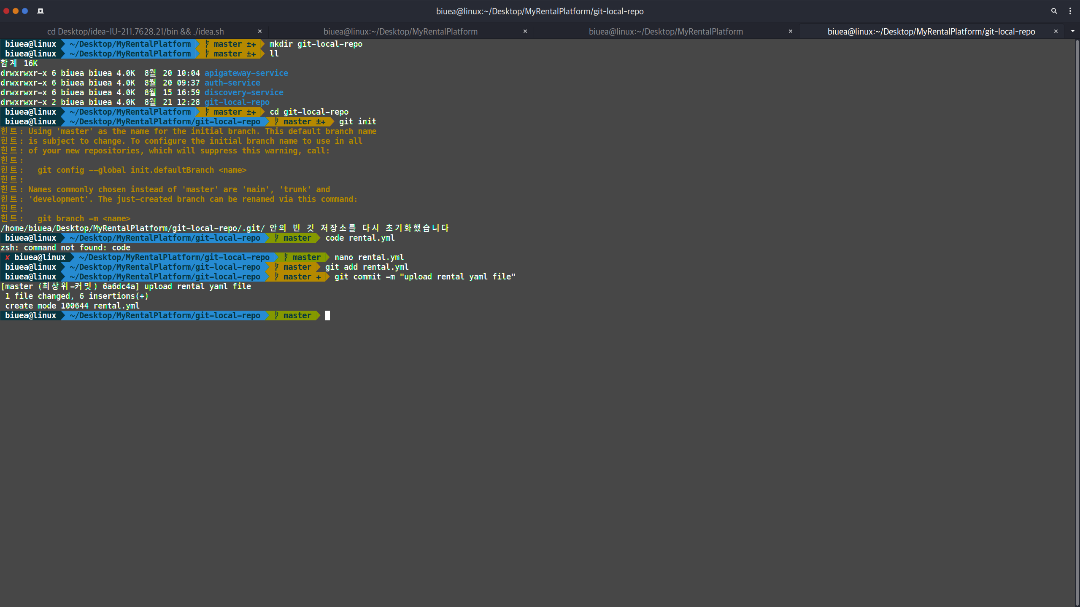1080x607 pixels.
Task: Click the git branch symbol in the active prompt
Action: coord(276,315)
